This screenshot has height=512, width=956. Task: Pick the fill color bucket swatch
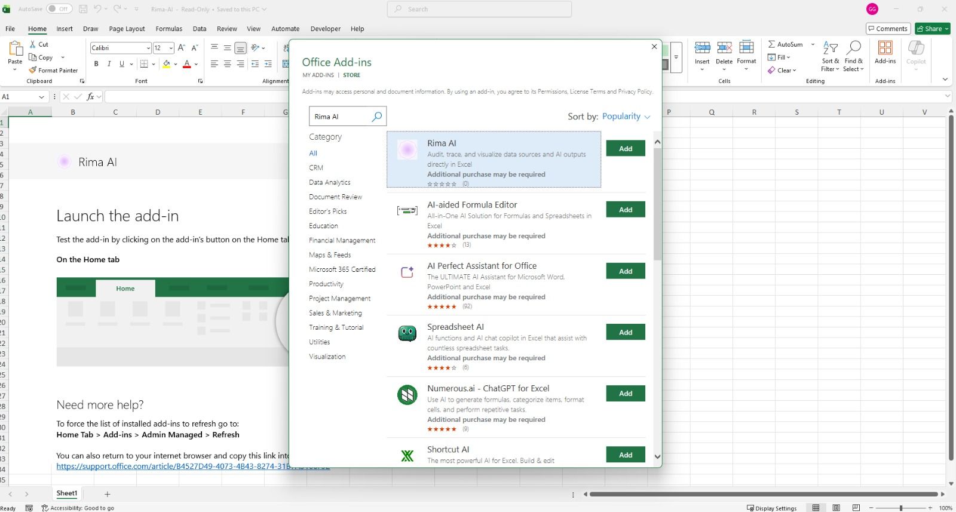167,64
